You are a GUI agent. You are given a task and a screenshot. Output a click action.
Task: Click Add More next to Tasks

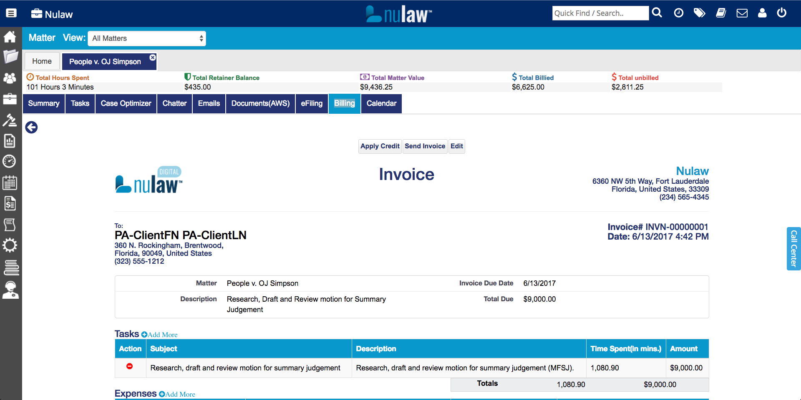tap(160, 335)
